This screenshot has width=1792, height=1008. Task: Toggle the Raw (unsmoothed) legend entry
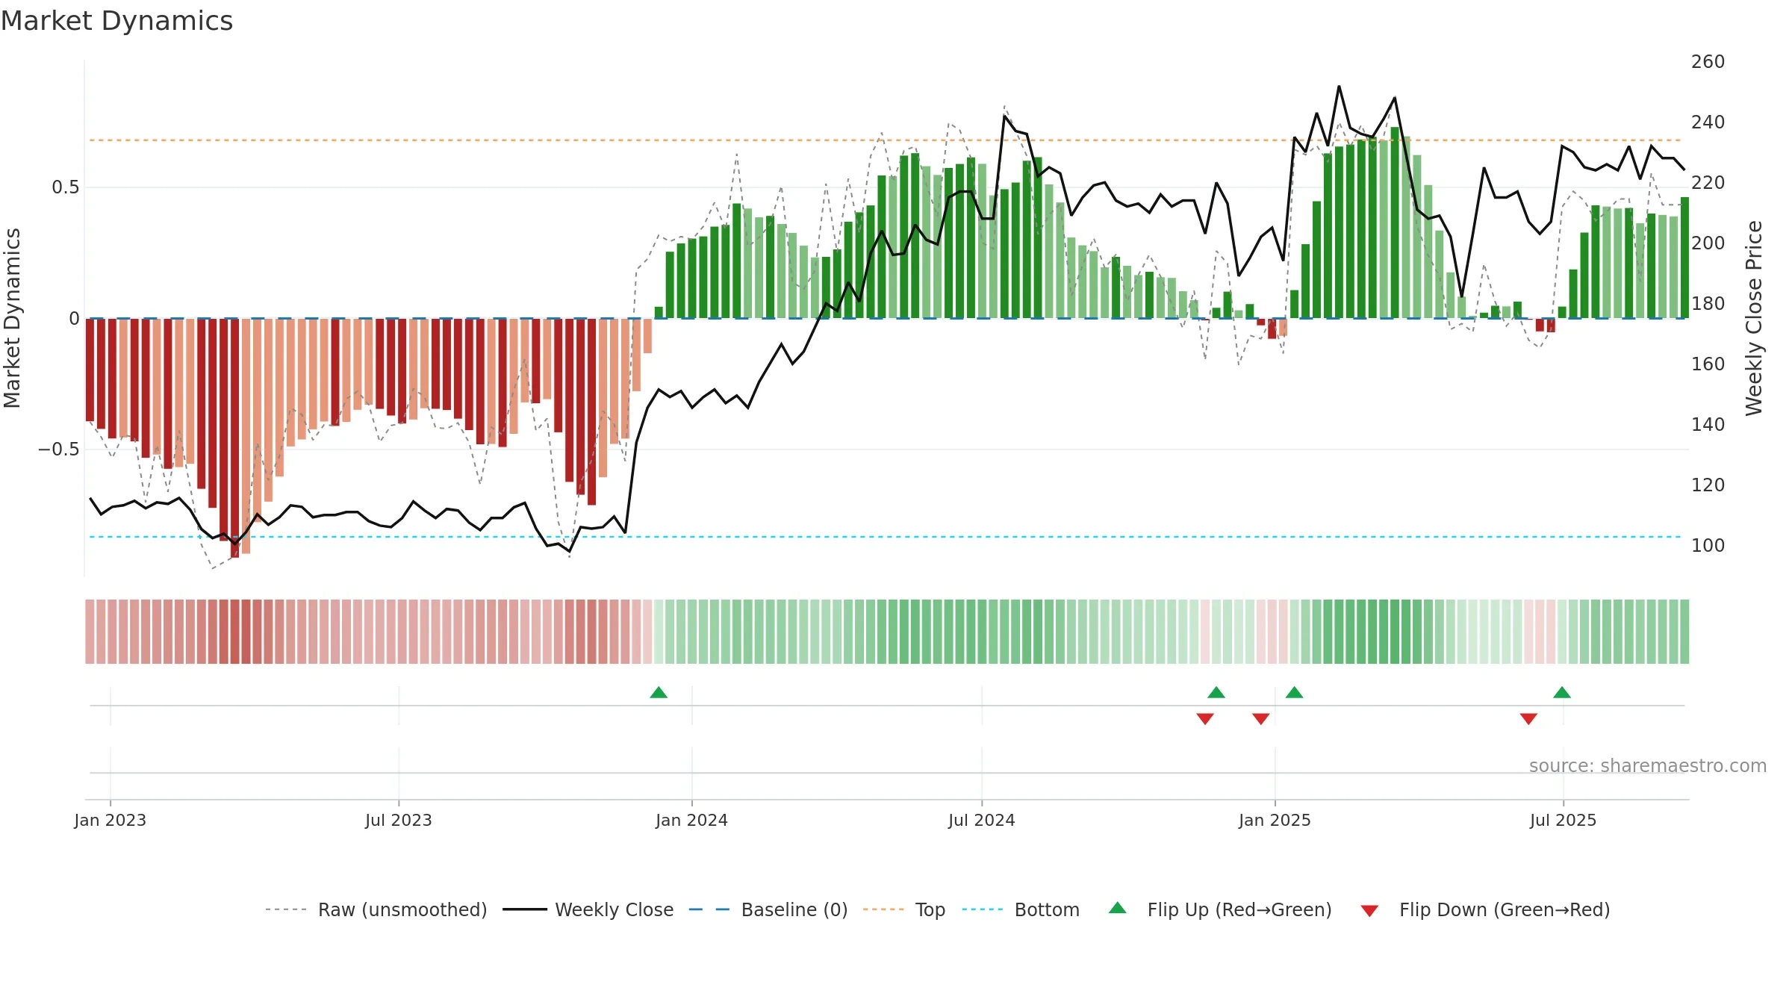coord(376,909)
